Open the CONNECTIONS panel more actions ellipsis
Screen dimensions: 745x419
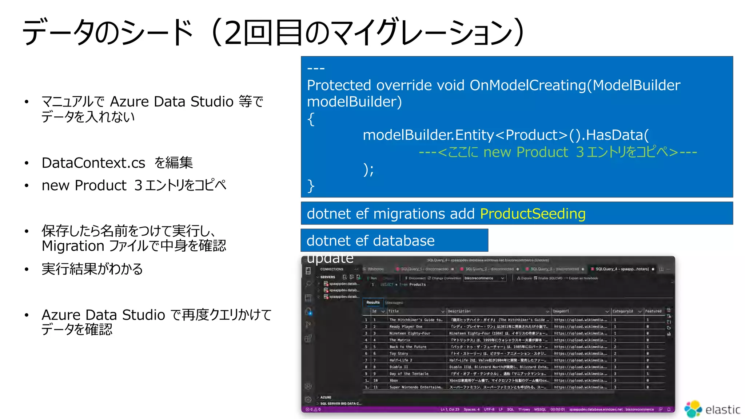point(356,269)
